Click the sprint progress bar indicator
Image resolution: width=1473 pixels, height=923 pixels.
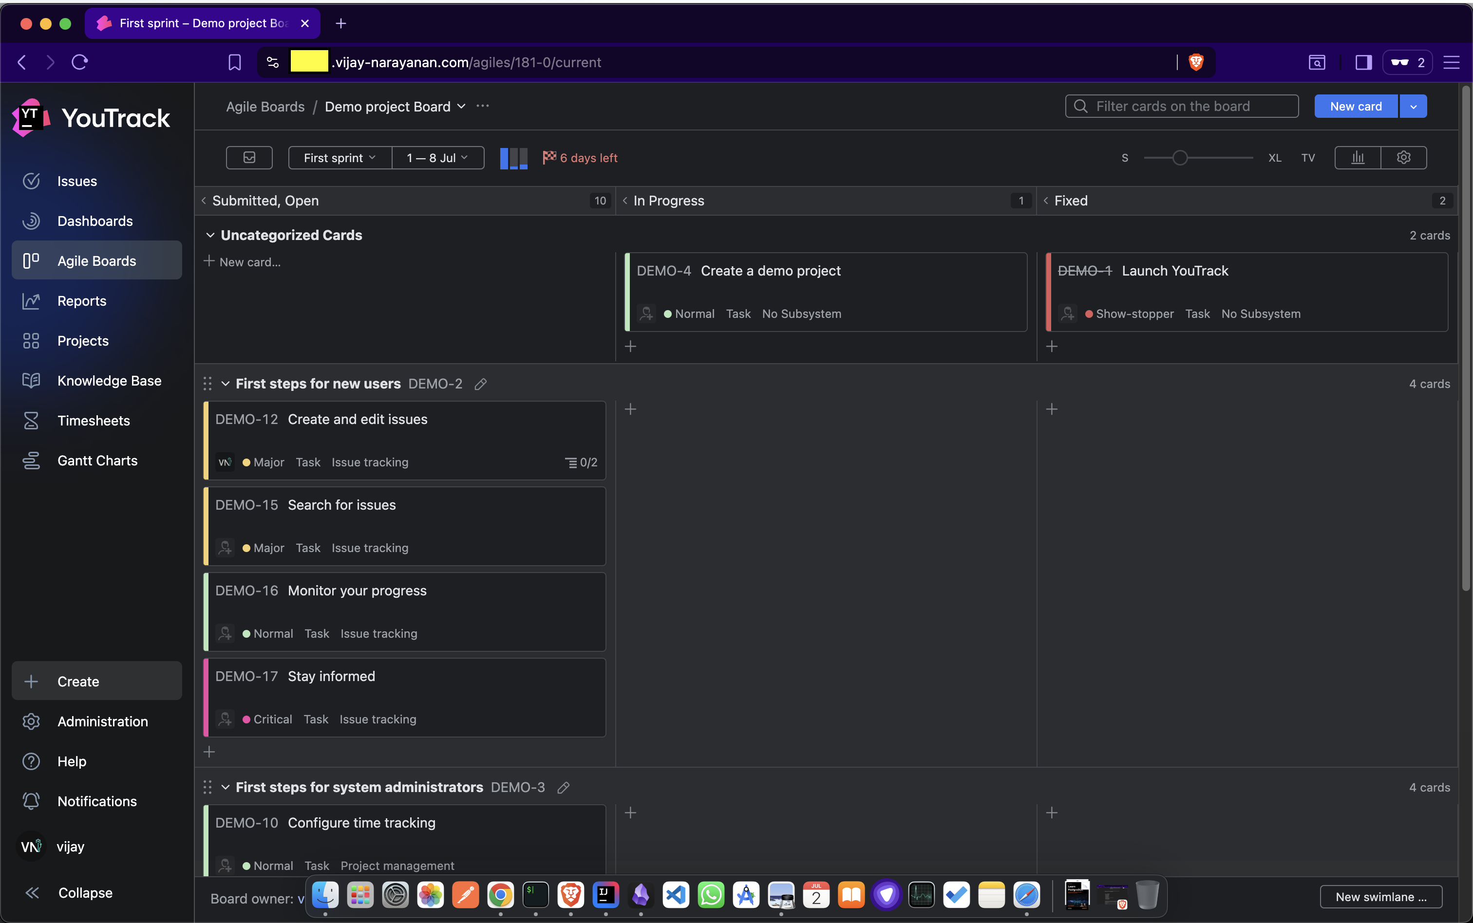pos(513,158)
